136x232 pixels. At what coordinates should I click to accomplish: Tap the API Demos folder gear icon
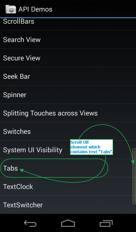coord(11,9)
